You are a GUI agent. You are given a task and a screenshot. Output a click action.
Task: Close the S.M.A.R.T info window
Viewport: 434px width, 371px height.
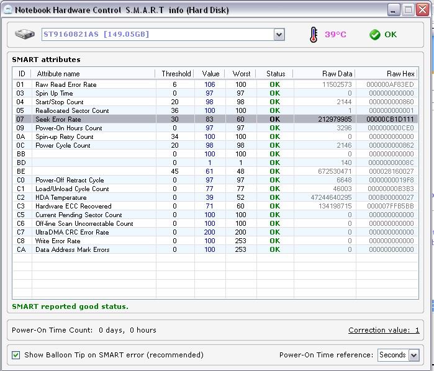pos(422,10)
